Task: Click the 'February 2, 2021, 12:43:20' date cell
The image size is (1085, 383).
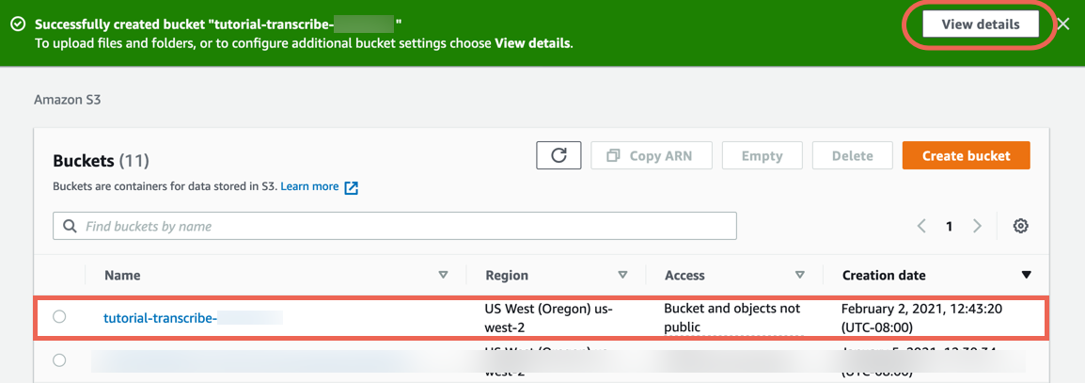Action: (920, 318)
